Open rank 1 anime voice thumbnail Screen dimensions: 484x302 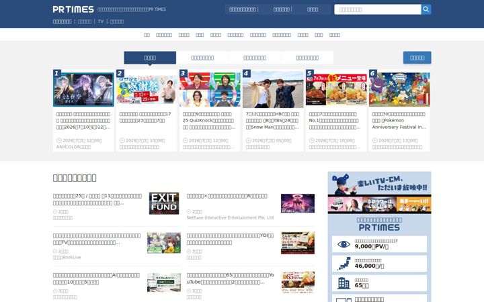(x=83, y=90)
